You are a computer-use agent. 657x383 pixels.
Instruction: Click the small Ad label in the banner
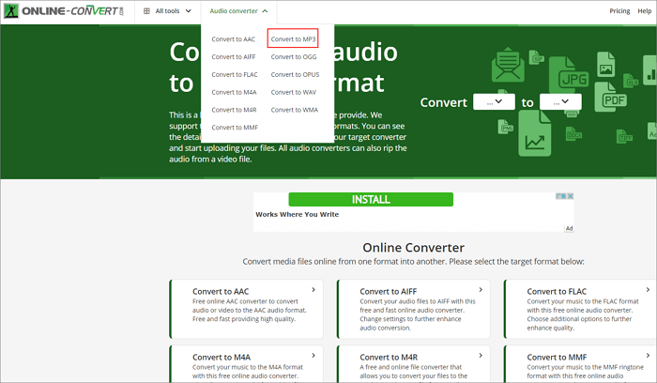click(x=569, y=228)
